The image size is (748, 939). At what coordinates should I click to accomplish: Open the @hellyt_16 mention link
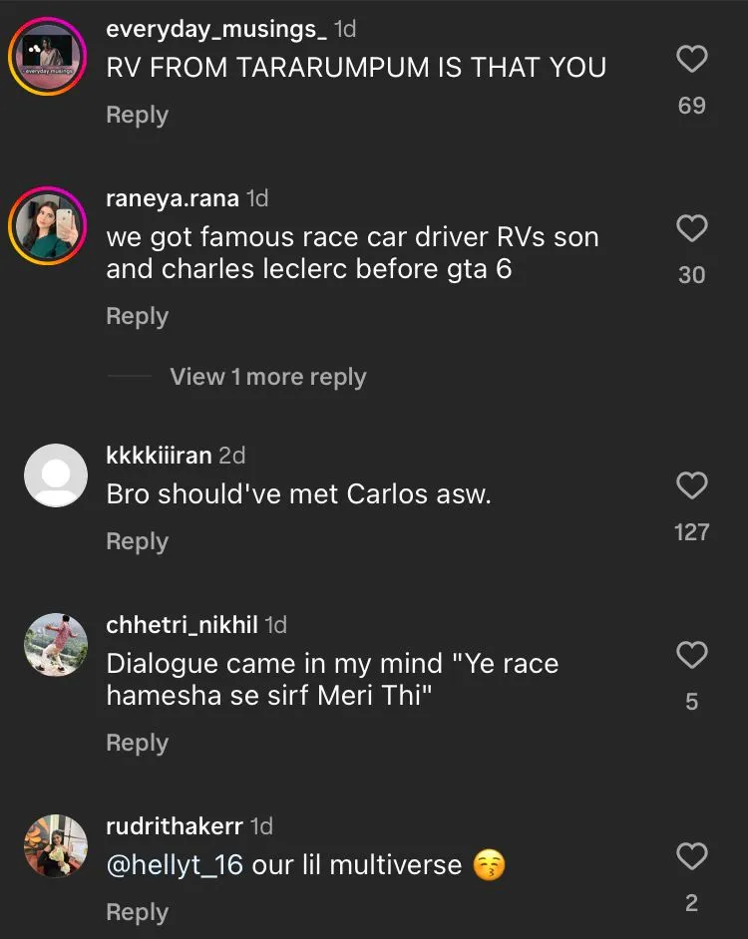(x=175, y=864)
